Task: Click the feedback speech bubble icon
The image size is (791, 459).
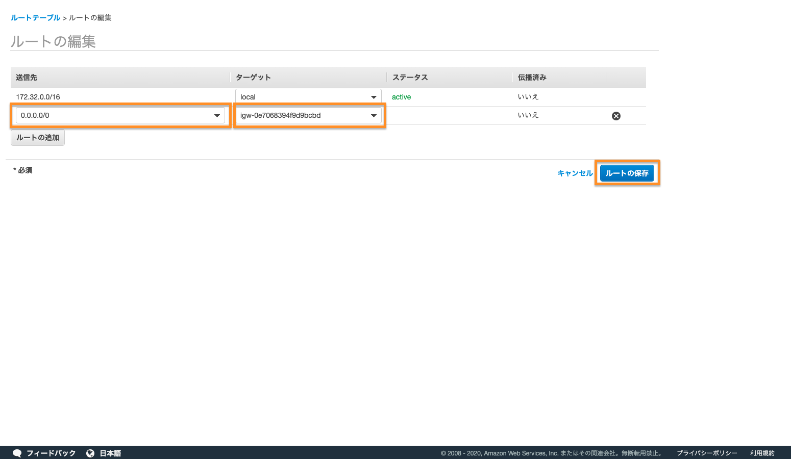Action: pyautogui.click(x=17, y=453)
